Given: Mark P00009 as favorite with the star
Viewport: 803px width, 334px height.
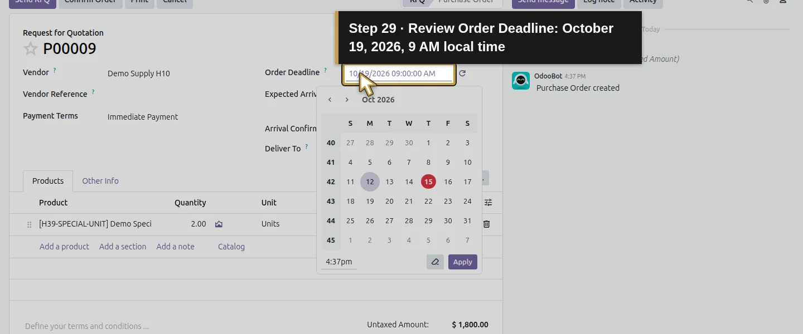Looking at the screenshot, I should click(x=30, y=48).
